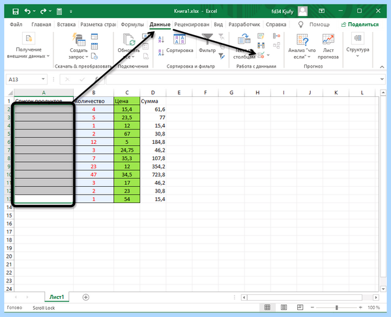
Task: Expand the Структура group
Action: point(358,46)
